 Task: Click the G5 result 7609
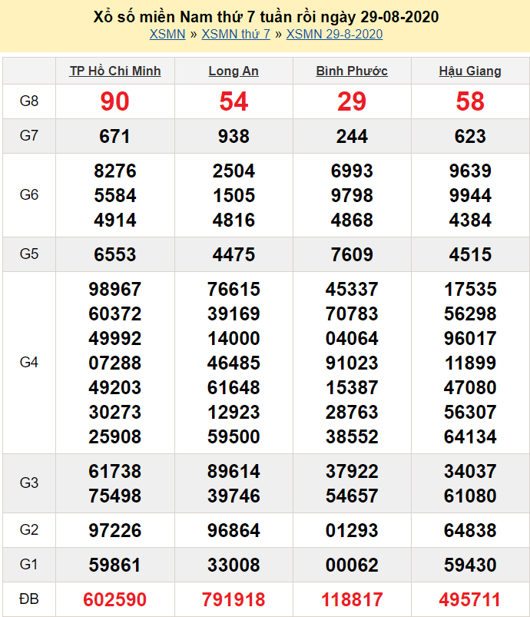(x=352, y=254)
